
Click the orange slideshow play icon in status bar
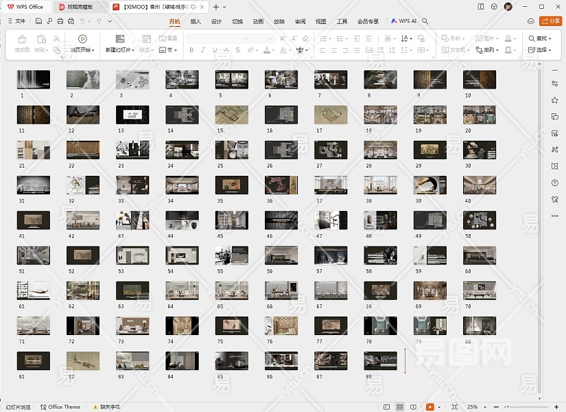coord(430,407)
